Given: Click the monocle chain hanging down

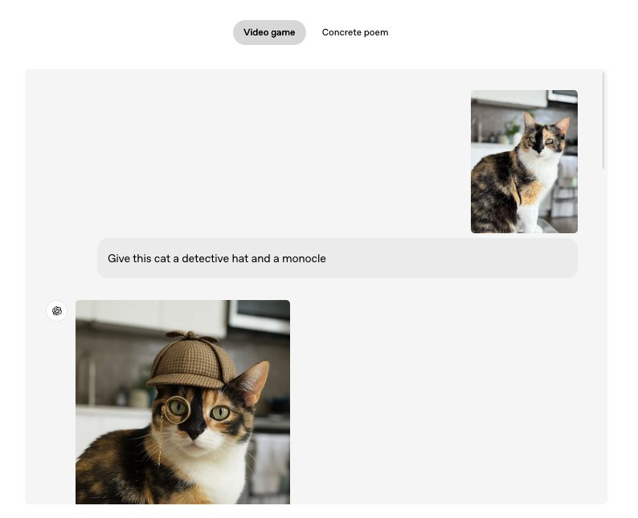Looking at the screenshot, I should (x=160, y=442).
